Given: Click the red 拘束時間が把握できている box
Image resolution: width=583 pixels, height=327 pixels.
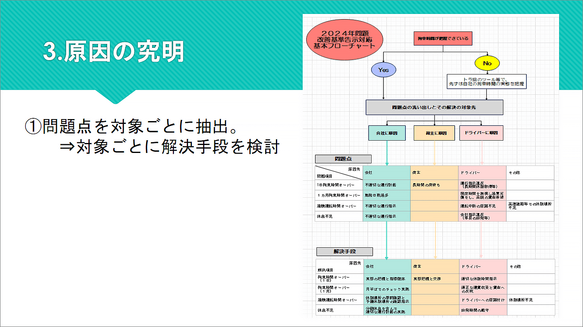Looking at the screenshot, I should [443, 39].
